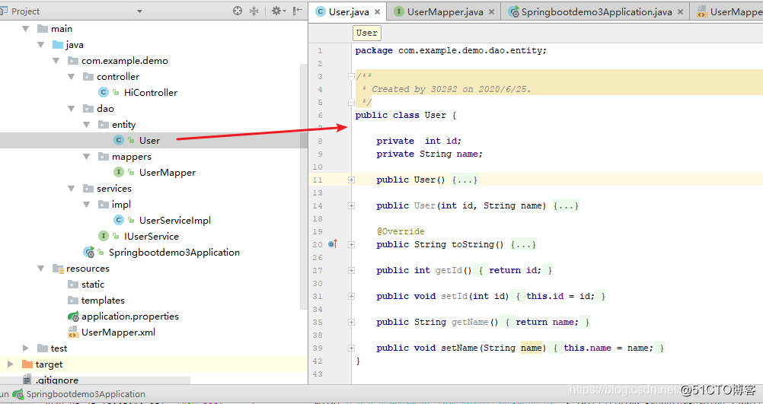Image resolution: width=763 pixels, height=404 pixels.
Task: Collapse the controller package
Action: (71, 77)
